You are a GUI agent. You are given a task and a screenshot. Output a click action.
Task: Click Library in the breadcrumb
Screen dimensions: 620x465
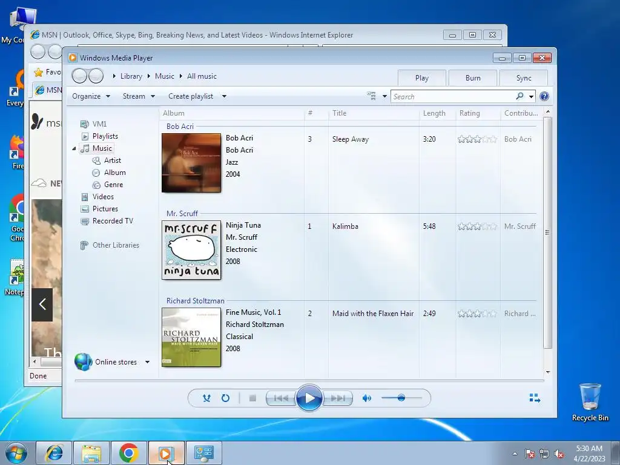point(131,76)
